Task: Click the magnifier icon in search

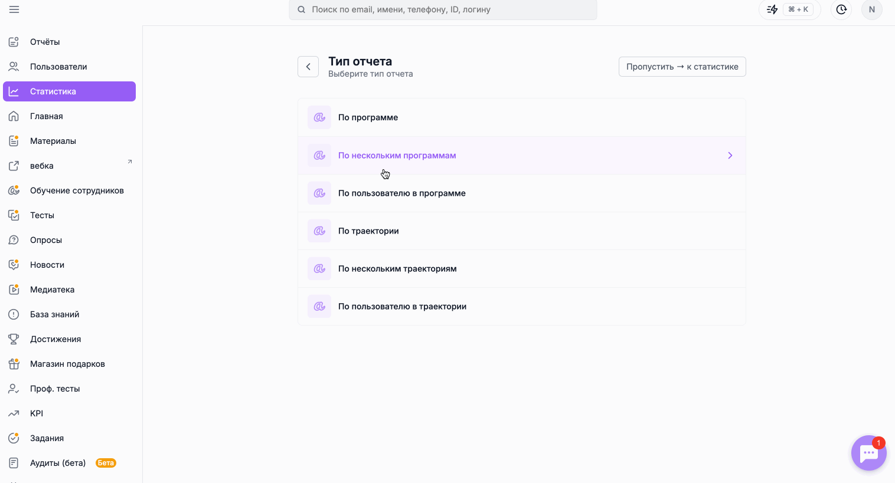Action: click(x=301, y=9)
